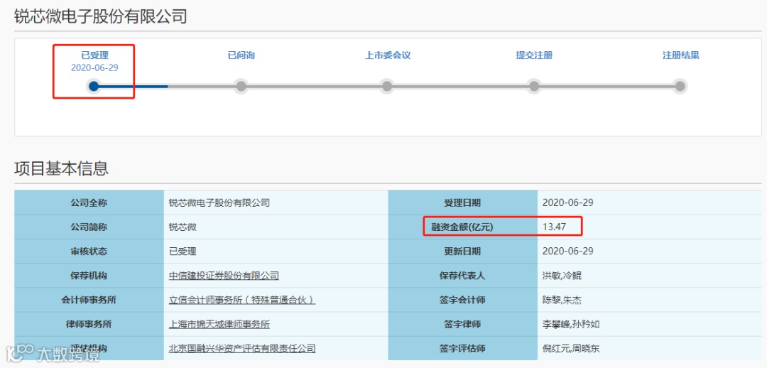Click the 签字律师 header cell
The width and height of the screenshot is (767, 368).
[x=462, y=325]
